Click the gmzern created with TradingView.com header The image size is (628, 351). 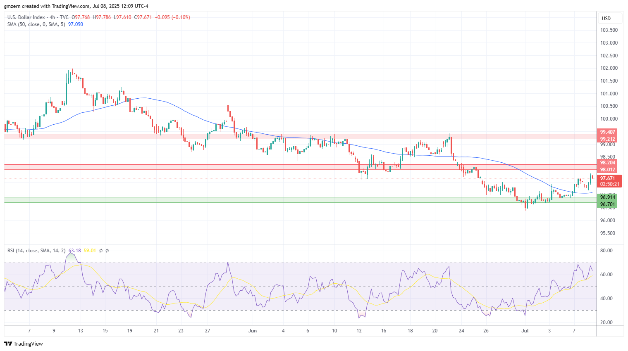coord(76,6)
